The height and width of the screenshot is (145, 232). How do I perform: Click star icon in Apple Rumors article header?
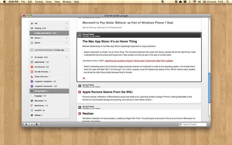pos(80,86)
